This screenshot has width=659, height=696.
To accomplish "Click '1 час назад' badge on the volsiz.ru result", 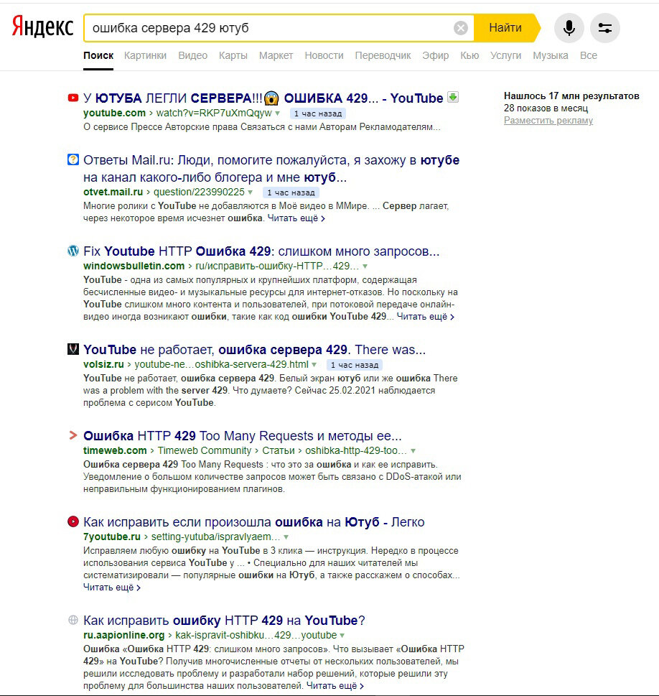I will 355,365.
